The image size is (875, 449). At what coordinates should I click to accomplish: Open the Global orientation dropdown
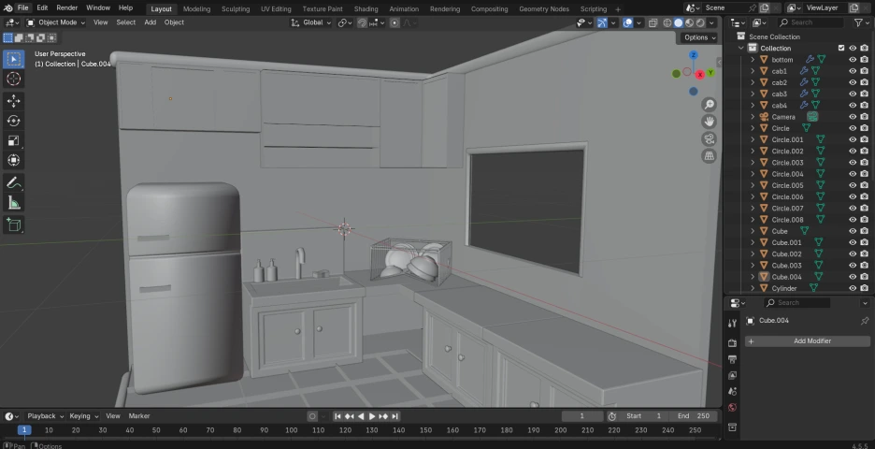311,22
